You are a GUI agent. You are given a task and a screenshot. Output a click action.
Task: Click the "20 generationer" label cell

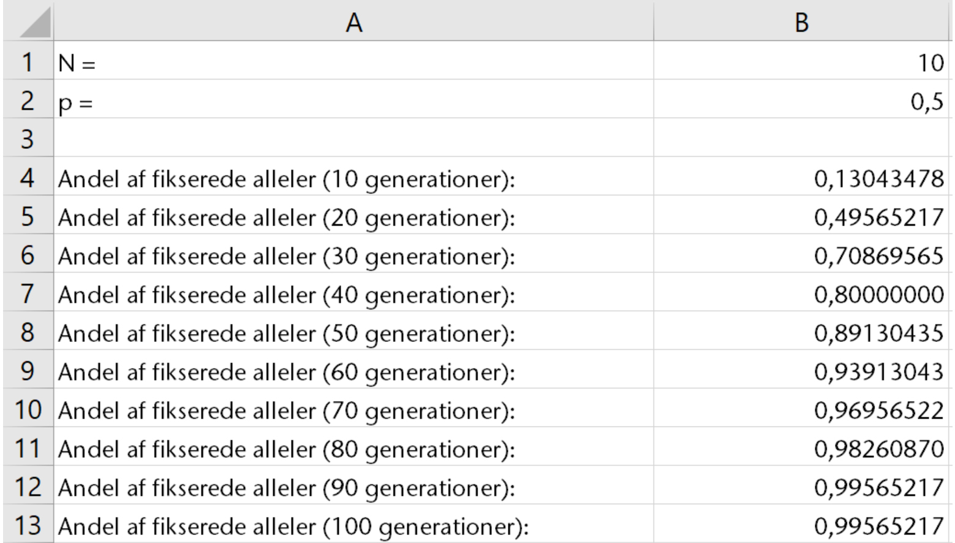353,217
